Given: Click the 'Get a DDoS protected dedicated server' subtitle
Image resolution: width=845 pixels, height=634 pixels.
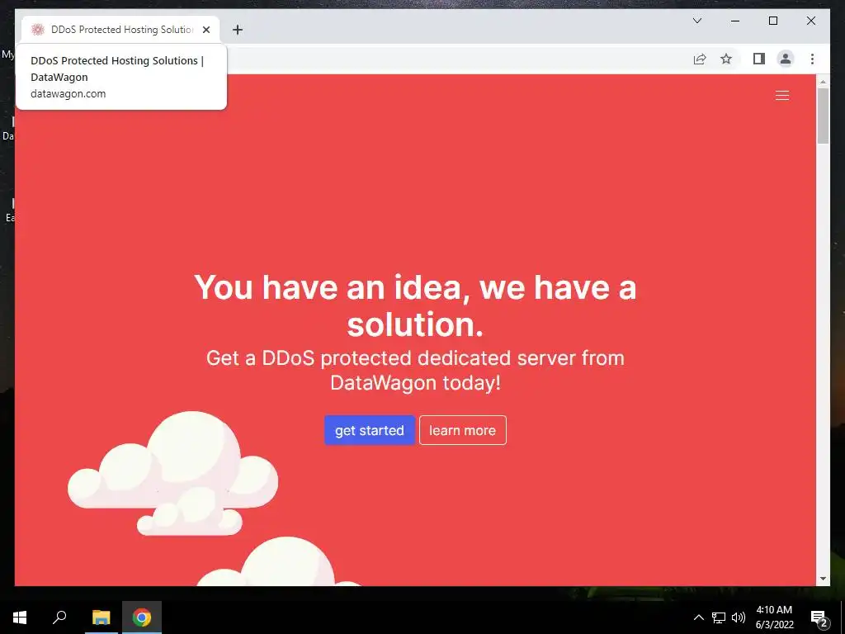Looking at the screenshot, I should pos(415,371).
